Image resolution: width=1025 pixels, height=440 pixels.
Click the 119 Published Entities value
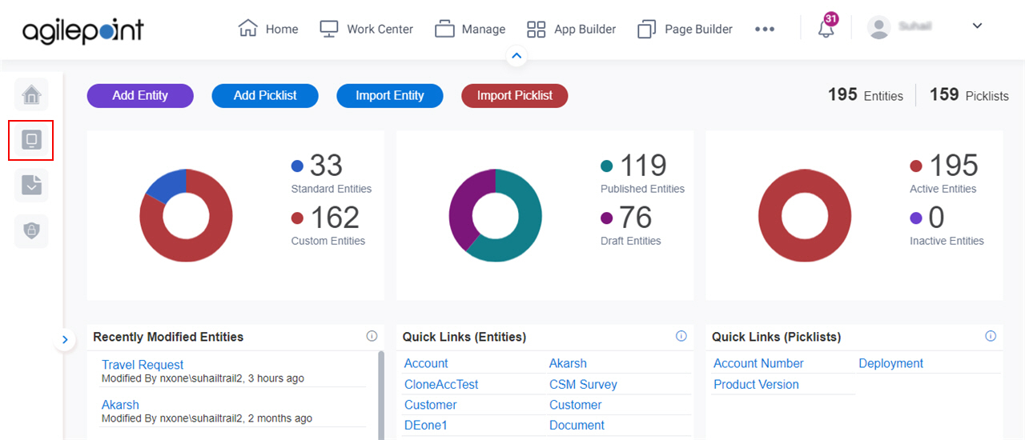pyautogui.click(x=643, y=166)
